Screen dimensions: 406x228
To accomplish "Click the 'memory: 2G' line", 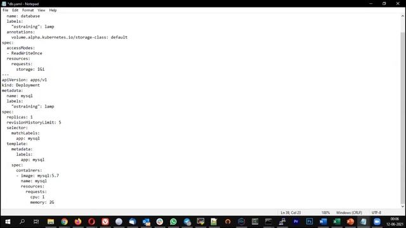I will [x=42, y=202].
